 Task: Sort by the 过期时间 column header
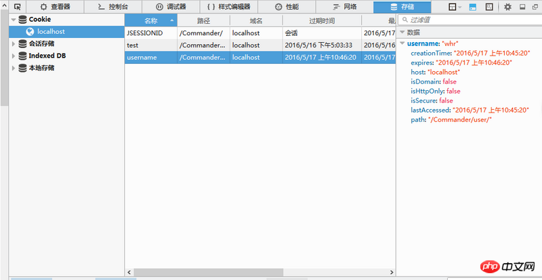point(322,20)
